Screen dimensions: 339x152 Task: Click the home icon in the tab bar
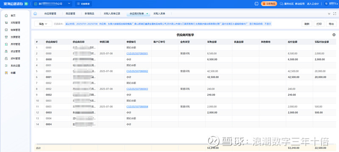(35, 14)
